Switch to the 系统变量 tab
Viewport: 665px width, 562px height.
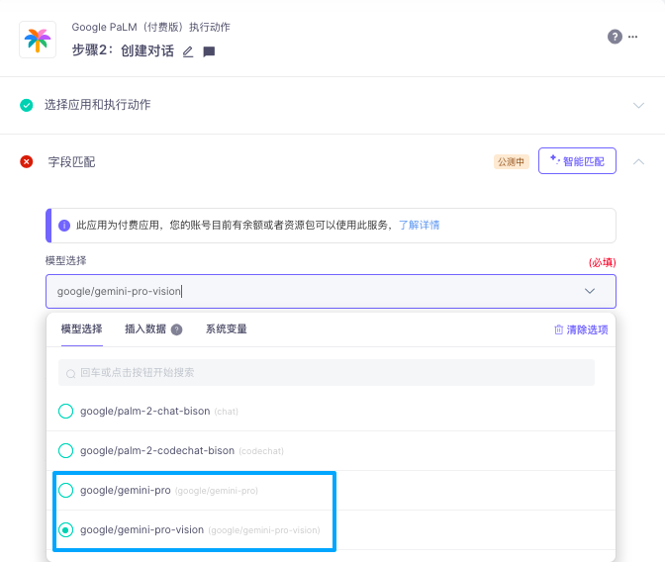point(226,329)
